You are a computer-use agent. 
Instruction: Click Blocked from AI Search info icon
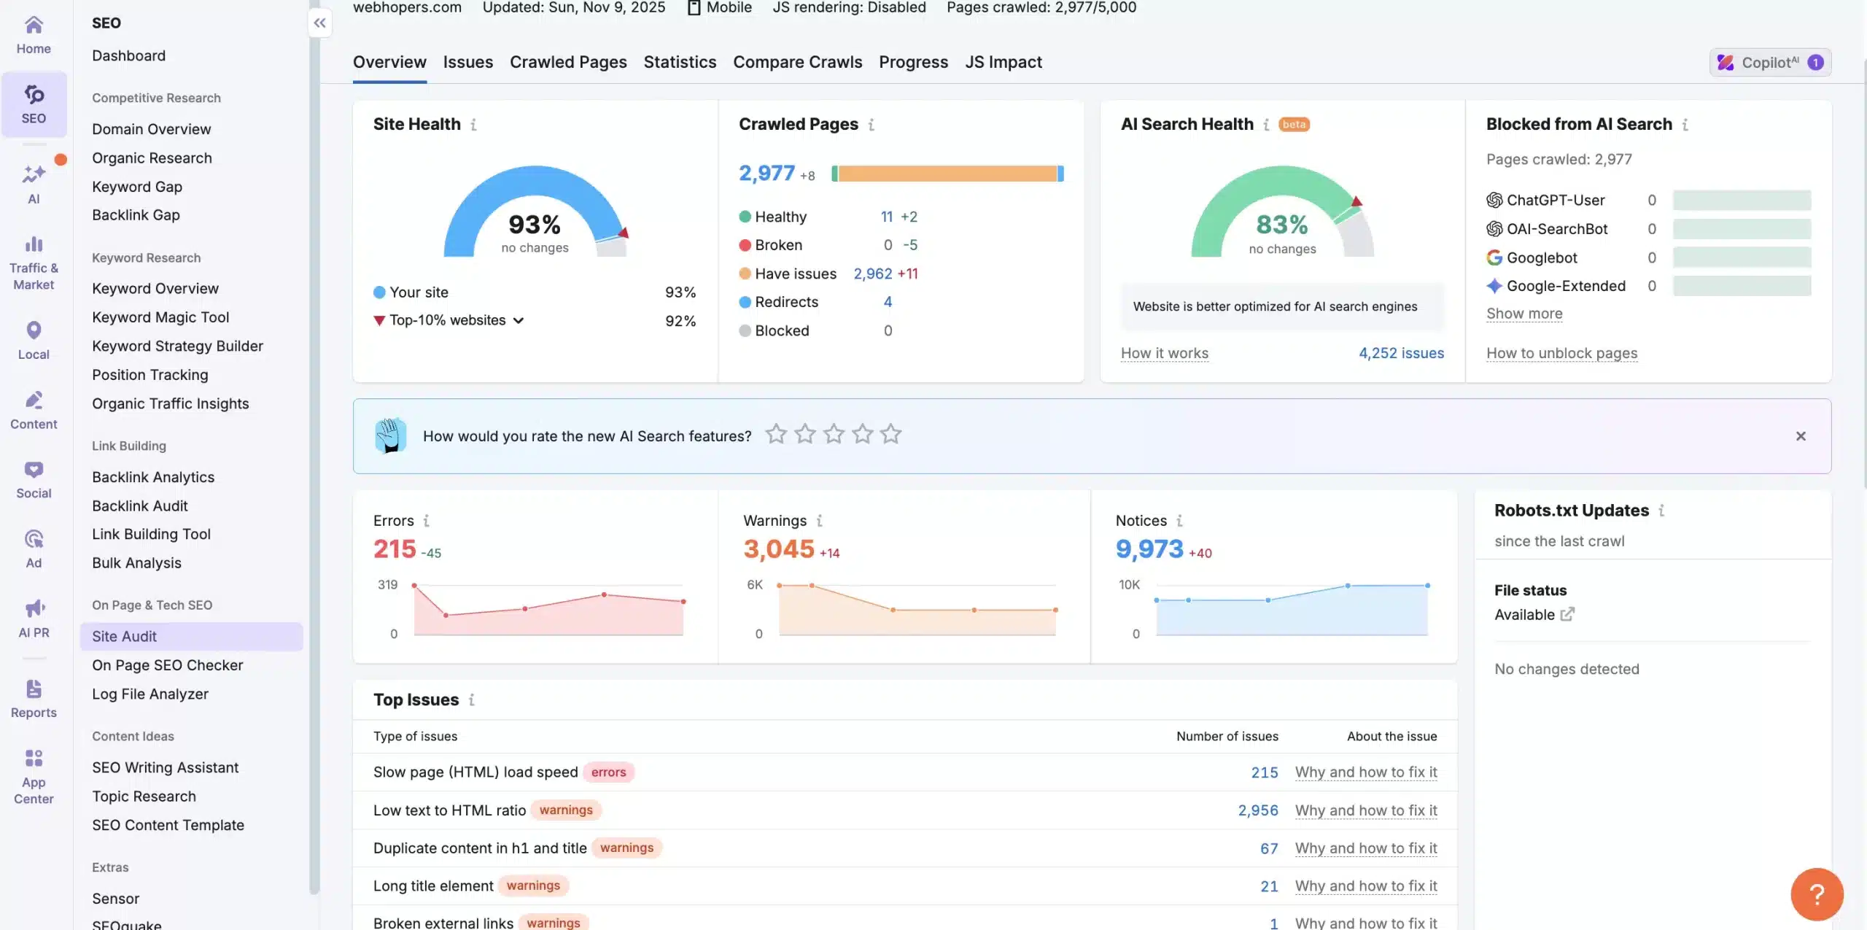(x=1685, y=125)
